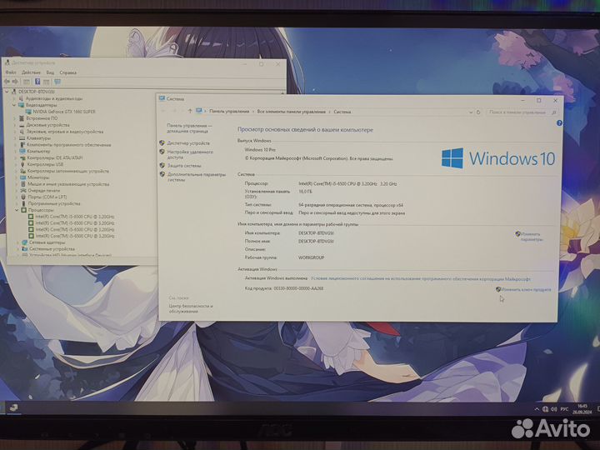The height and width of the screenshot is (450, 600).
Task: Click the Очереди печати printer icon
Action: click(x=23, y=191)
